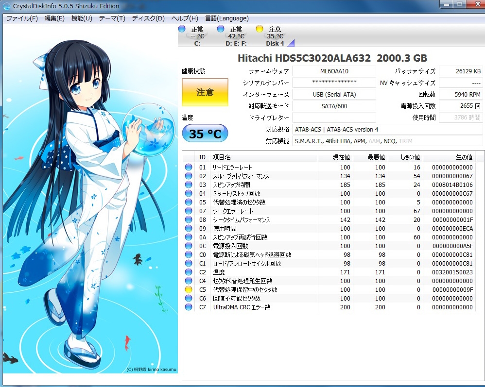Click the S.M.A.R.T. features field
This screenshot has width=485, height=387.
coord(388,141)
